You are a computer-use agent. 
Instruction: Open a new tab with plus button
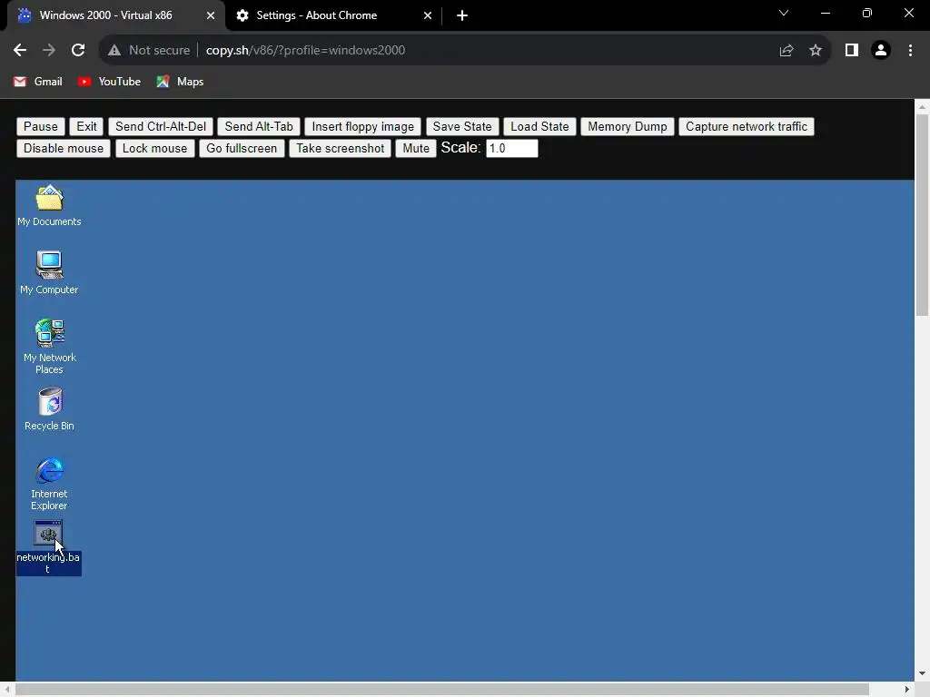462,15
